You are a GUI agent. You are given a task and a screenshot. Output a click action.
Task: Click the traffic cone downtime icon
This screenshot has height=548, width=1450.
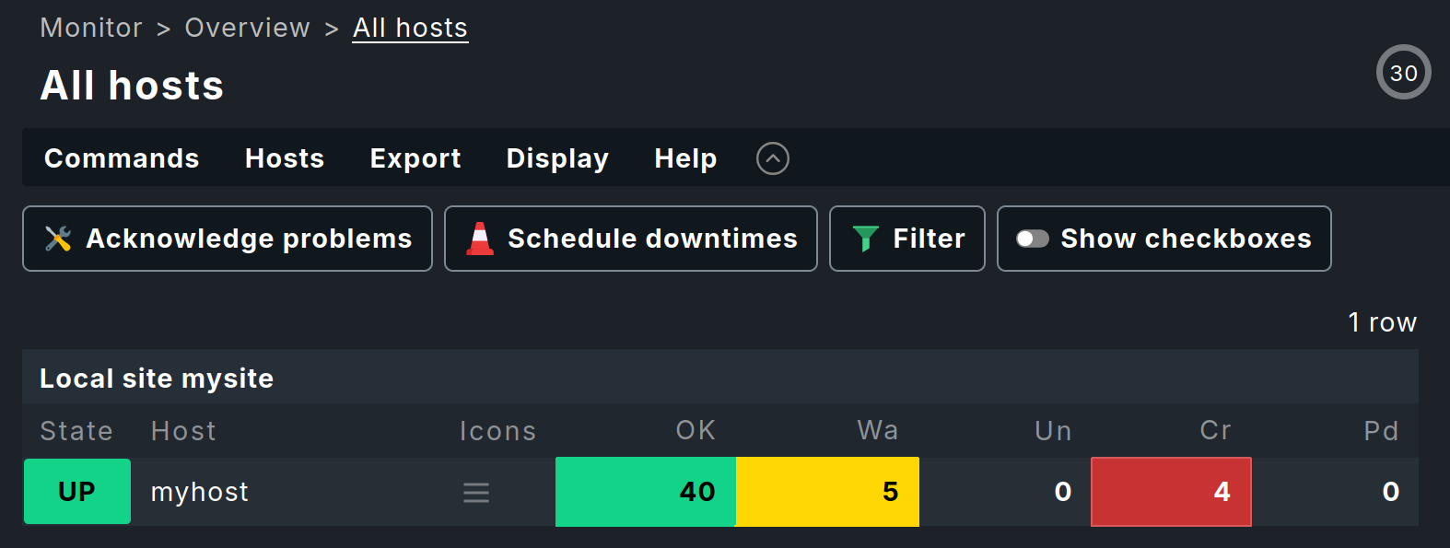point(480,239)
